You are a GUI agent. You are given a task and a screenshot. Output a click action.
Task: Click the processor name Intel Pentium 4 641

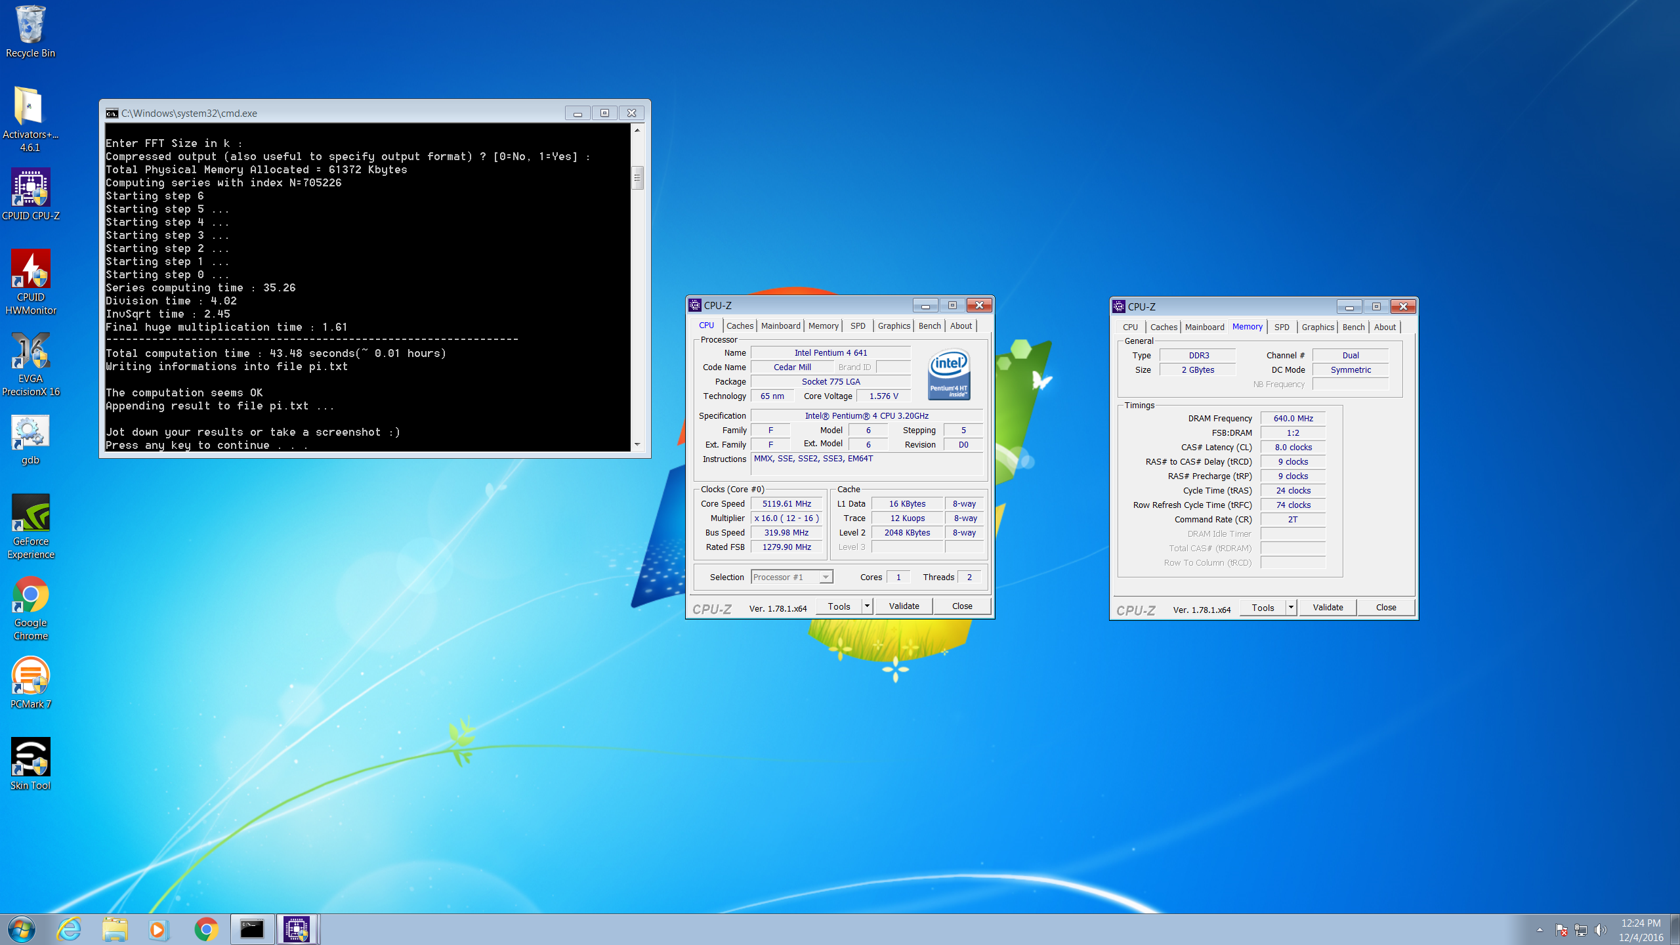click(x=830, y=352)
